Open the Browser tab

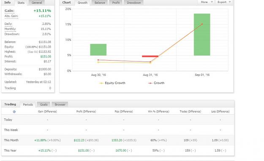60,105
